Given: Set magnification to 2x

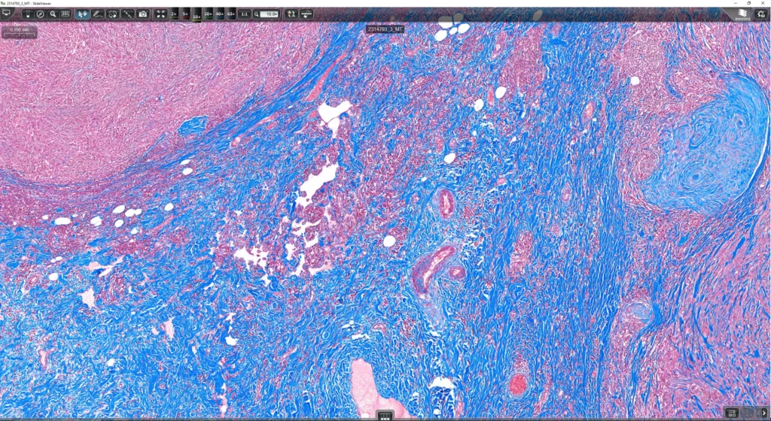Looking at the screenshot, I should coord(174,14).
